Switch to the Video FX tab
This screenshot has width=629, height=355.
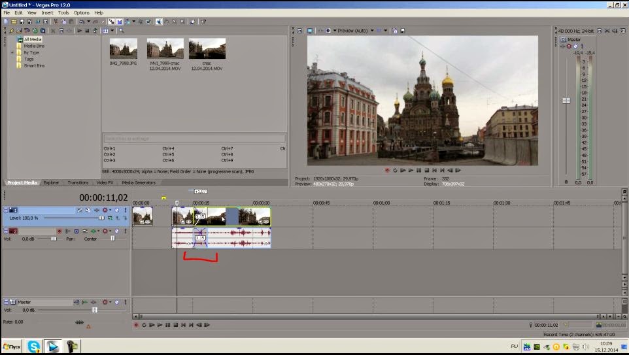pos(105,182)
